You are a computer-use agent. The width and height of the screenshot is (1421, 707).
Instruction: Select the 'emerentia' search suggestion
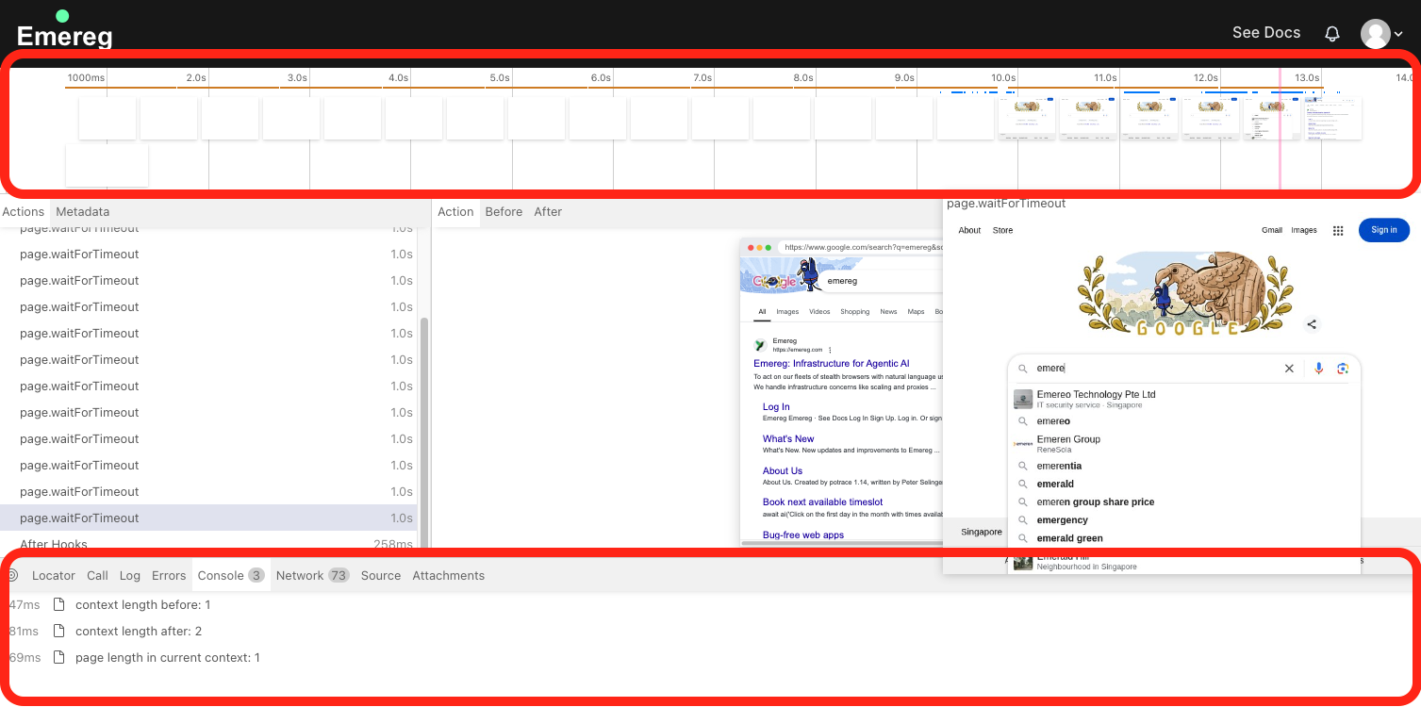pos(1184,466)
